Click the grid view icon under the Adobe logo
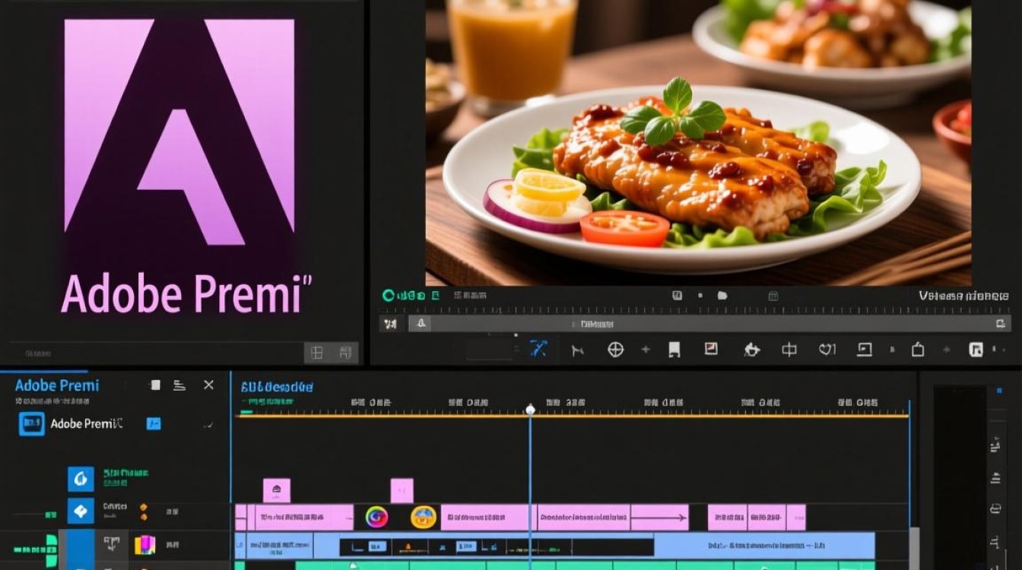 pos(317,352)
